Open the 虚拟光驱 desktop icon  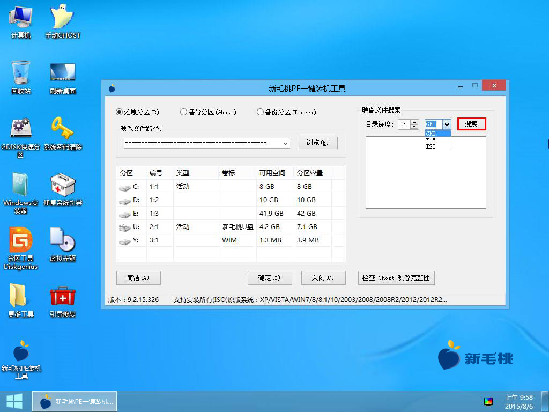tap(62, 245)
